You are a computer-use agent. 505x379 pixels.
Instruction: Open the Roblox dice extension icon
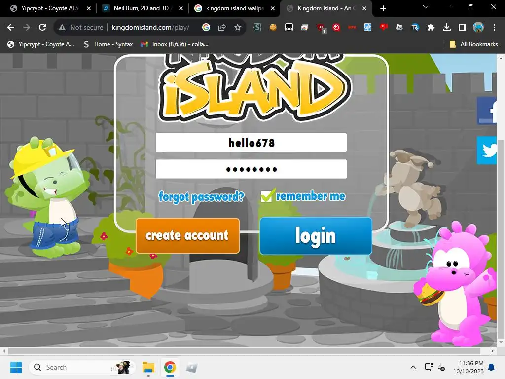click(x=399, y=28)
